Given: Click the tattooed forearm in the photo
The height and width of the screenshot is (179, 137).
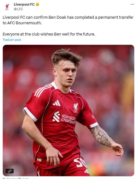Looking at the screenshot, I should tap(101, 136).
